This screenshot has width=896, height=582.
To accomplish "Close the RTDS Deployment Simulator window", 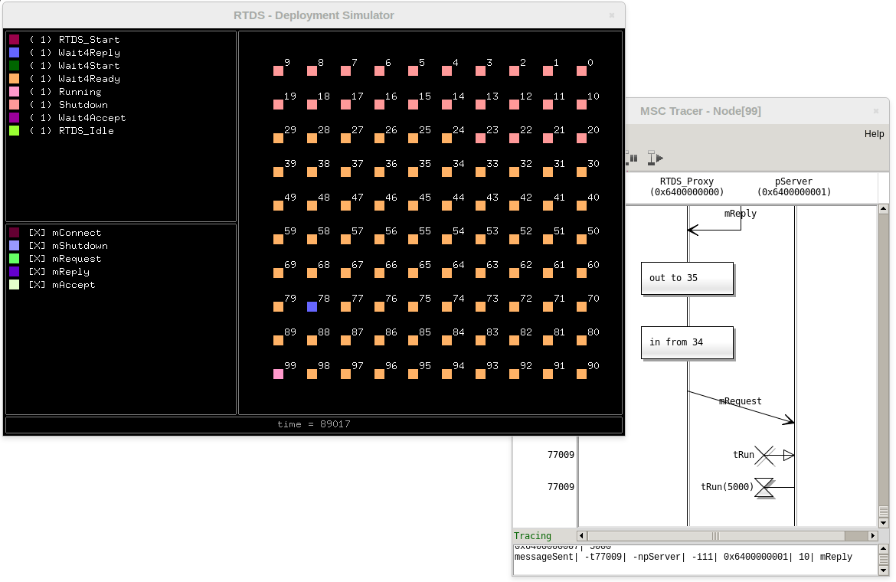I will (x=611, y=15).
